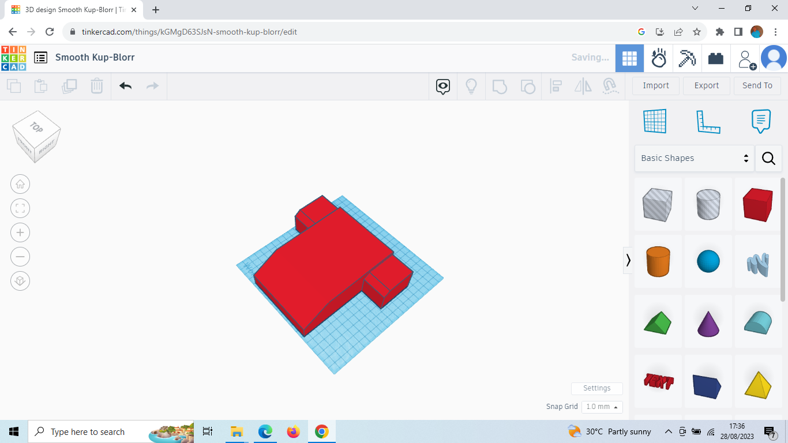Open the Notes tool
This screenshot has height=443, width=788.
760,121
